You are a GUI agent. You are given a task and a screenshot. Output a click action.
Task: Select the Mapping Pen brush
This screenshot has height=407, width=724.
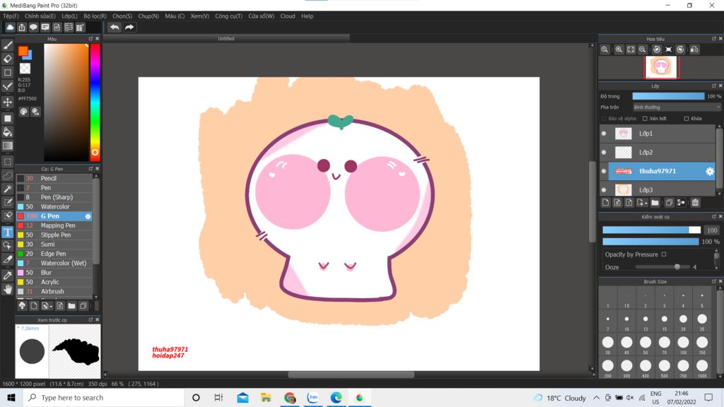point(54,225)
